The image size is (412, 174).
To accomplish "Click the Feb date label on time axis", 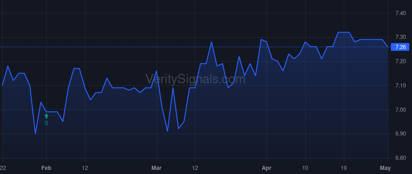I will pyautogui.click(x=46, y=168).
